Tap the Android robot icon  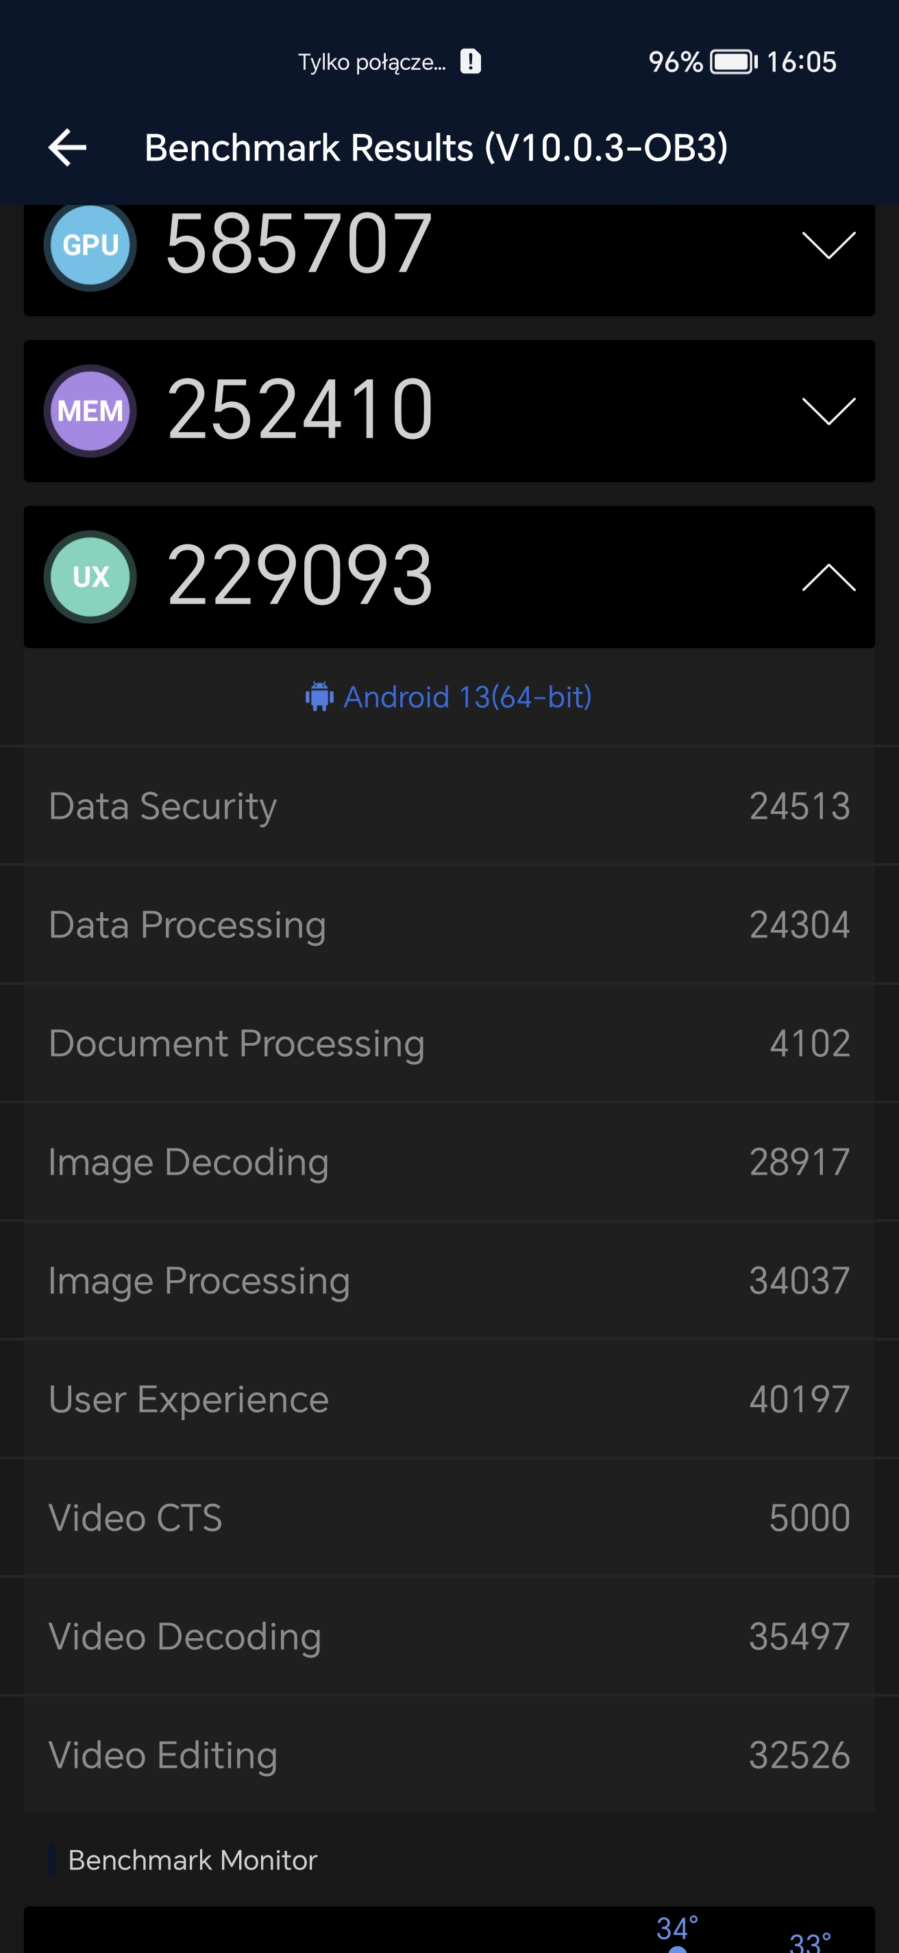tap(319, 697)
